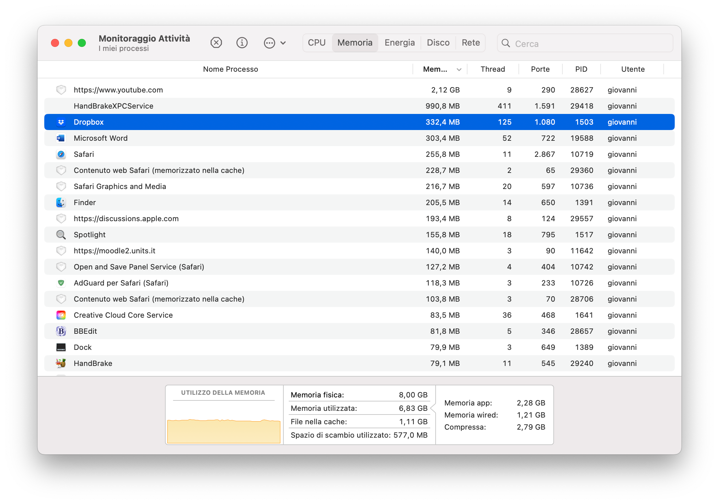
Task: Click the Microsoft Word process icon
Action: 61,138
